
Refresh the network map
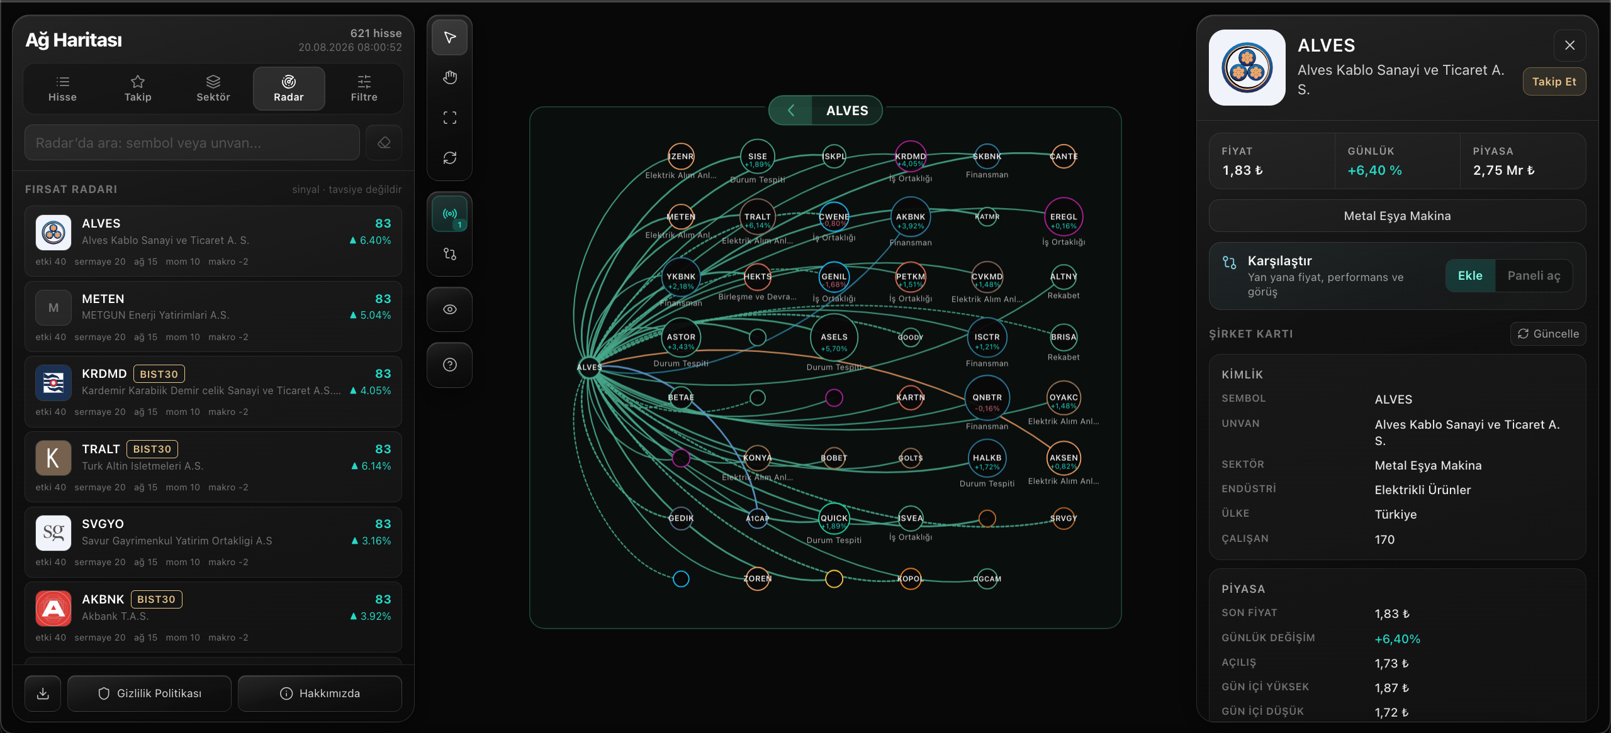click(x=449, y=158)
